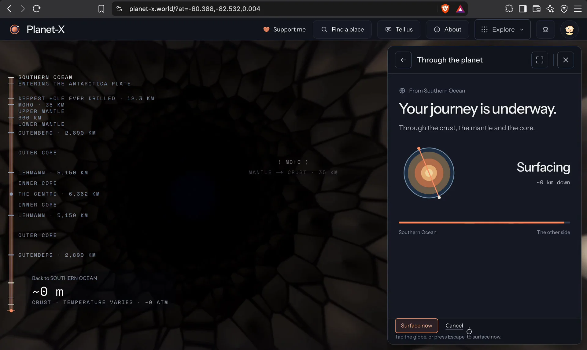Open the Brave Wallet icon
The image size is (587, 350).
click(x=537, y=9)
